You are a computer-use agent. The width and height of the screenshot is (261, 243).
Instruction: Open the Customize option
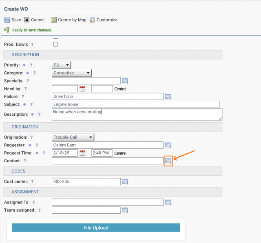click(x=104, y=20)
